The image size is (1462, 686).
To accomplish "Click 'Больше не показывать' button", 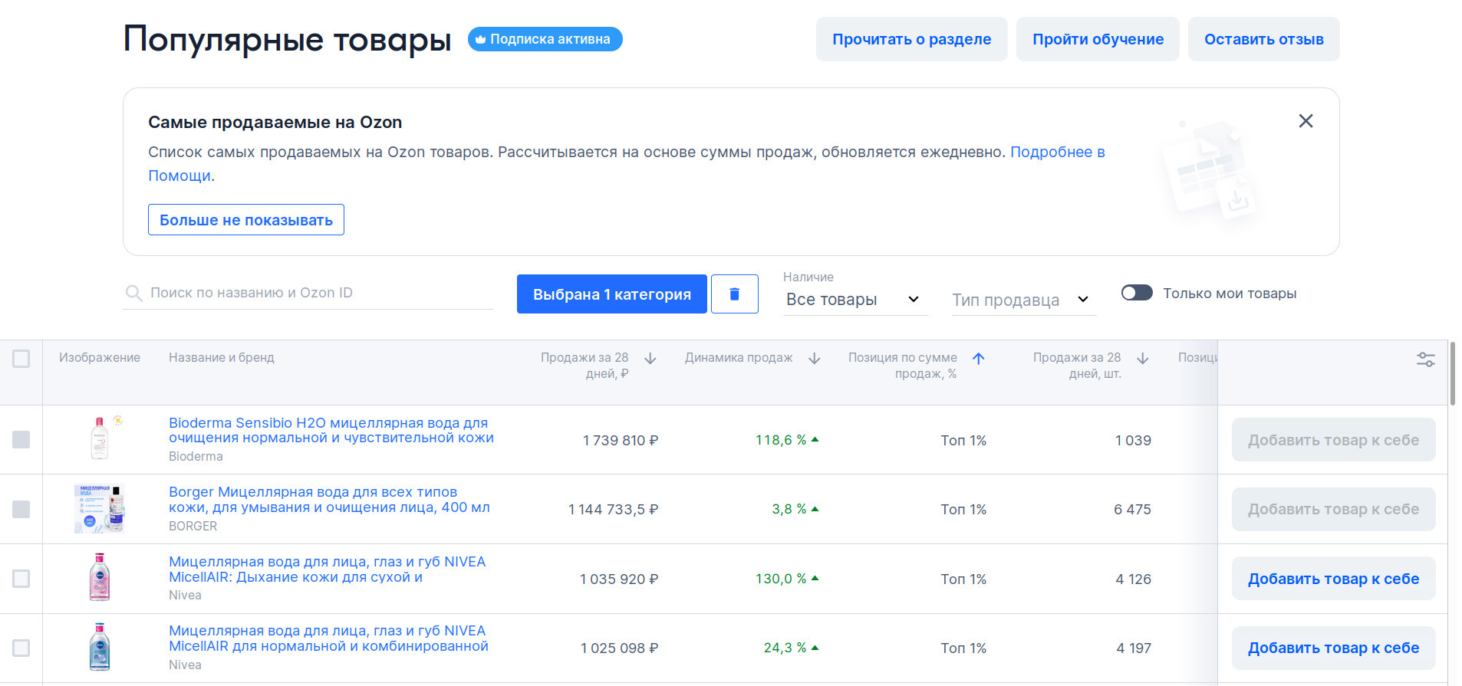I will [246, 220].
